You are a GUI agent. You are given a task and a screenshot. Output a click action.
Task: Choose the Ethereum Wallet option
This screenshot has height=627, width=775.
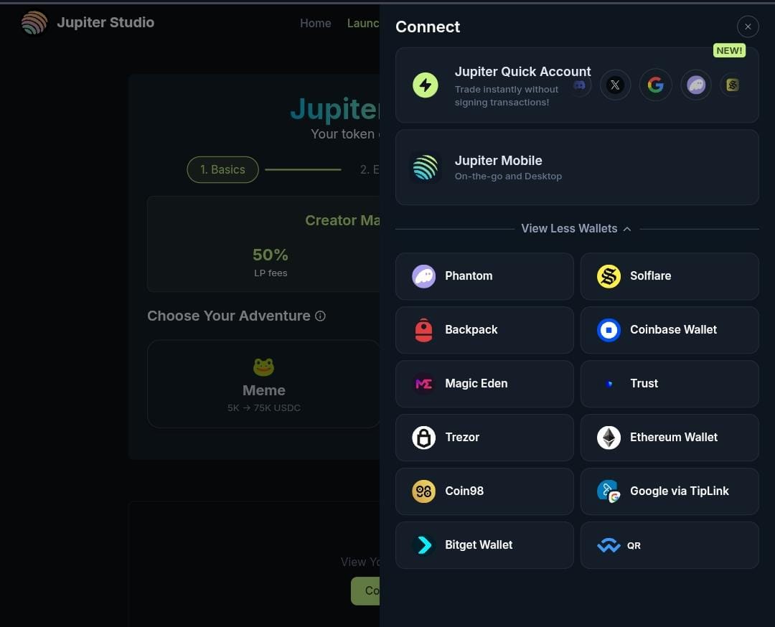point(670,438)
